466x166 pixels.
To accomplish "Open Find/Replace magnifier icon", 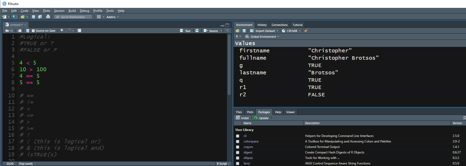I will click(62, 31).
